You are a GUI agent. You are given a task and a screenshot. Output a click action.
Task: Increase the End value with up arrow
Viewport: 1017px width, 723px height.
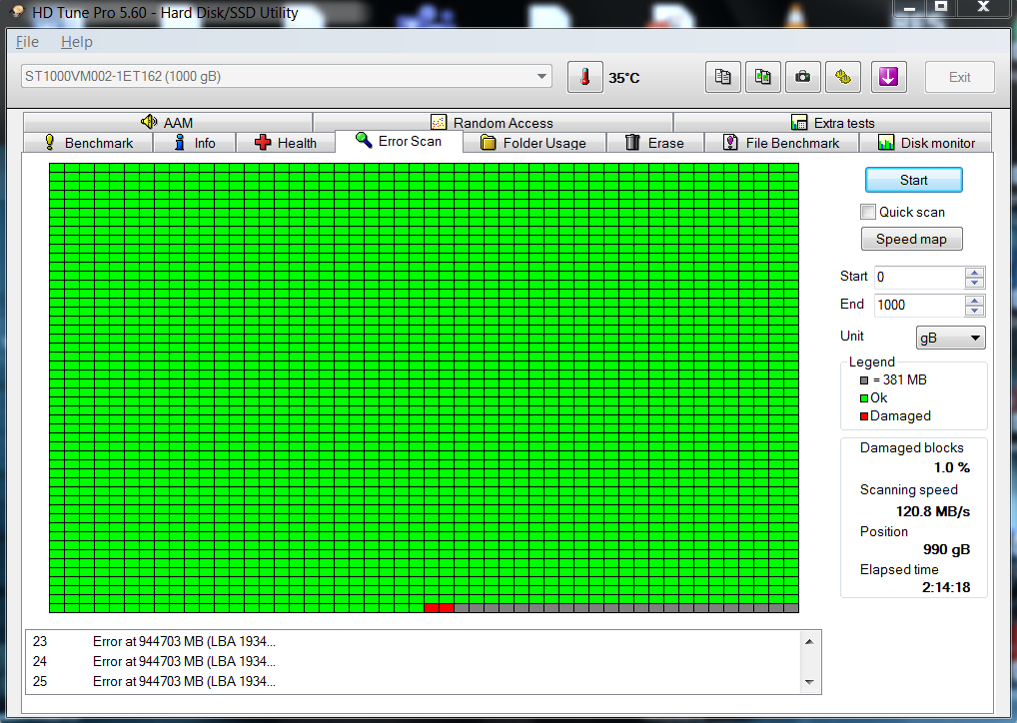[974, 301]
